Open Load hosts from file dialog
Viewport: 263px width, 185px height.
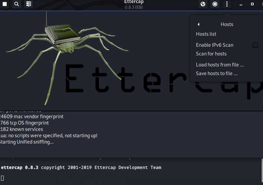(220, 65)
